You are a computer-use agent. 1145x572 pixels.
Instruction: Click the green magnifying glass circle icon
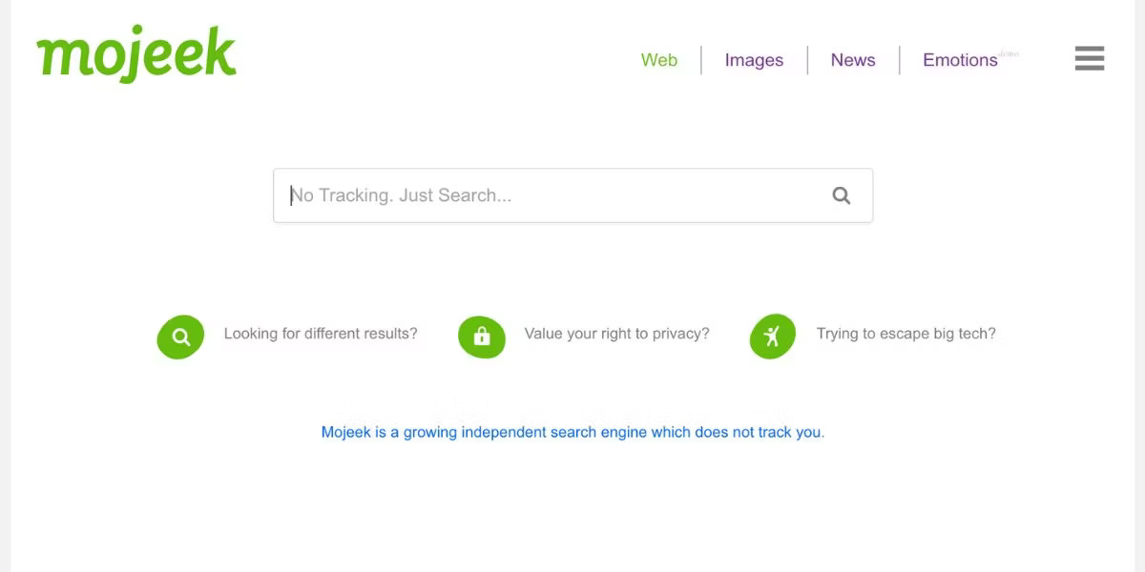(x=180, y=336)
